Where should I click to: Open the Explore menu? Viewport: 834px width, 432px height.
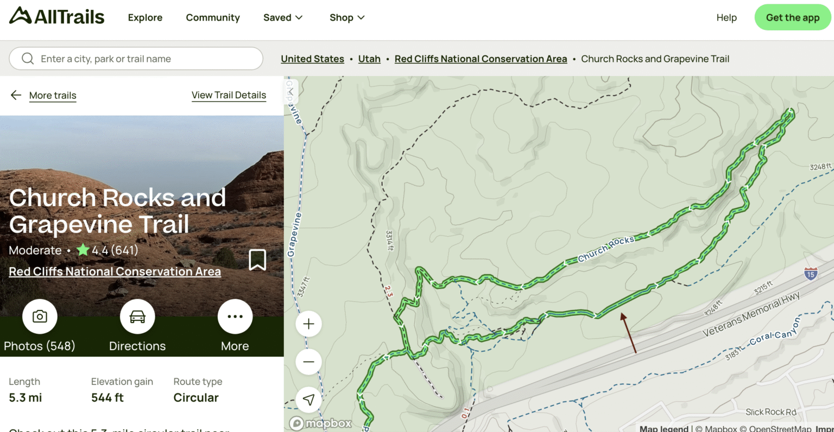[x=144, y=17]
